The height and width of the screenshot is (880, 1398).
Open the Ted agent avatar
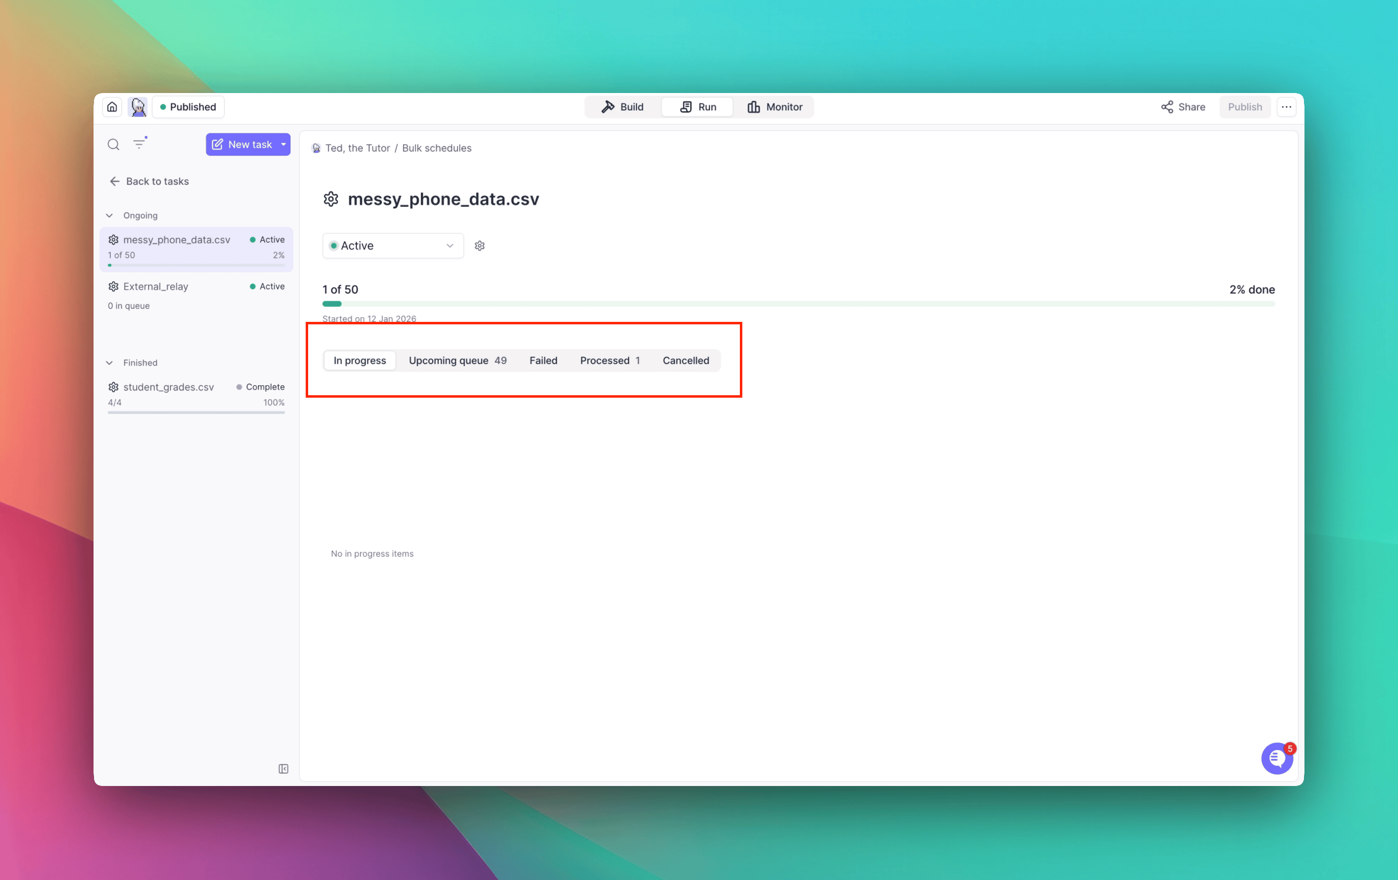tap(138, 107)
